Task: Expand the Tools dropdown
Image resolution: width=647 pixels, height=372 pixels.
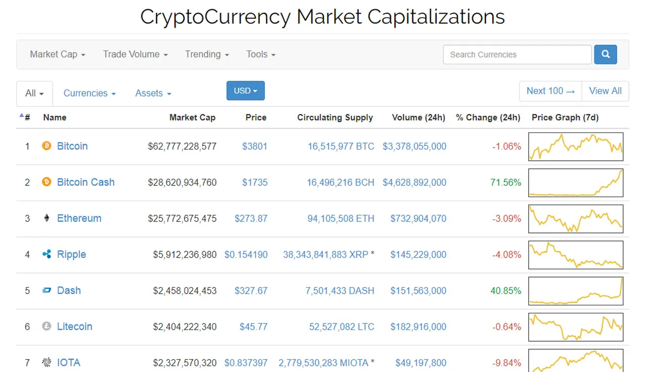Action: click(261, 54)
